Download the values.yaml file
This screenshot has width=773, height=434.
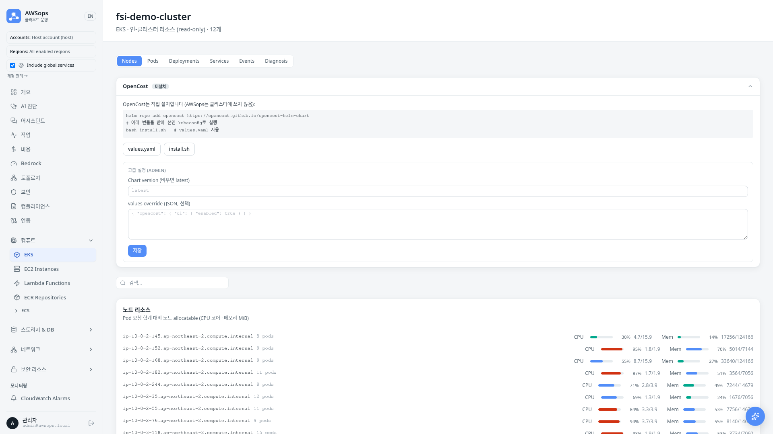point(142,149)
